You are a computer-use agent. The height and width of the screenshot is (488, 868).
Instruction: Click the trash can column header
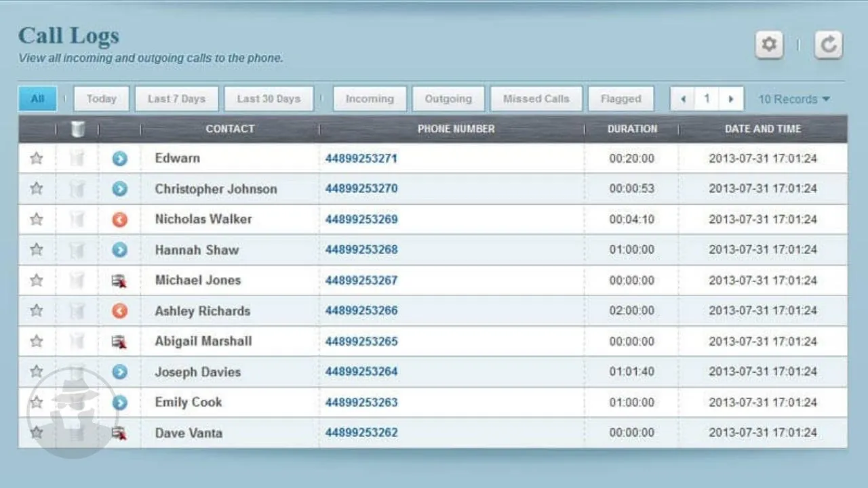(x=77, y=129)
